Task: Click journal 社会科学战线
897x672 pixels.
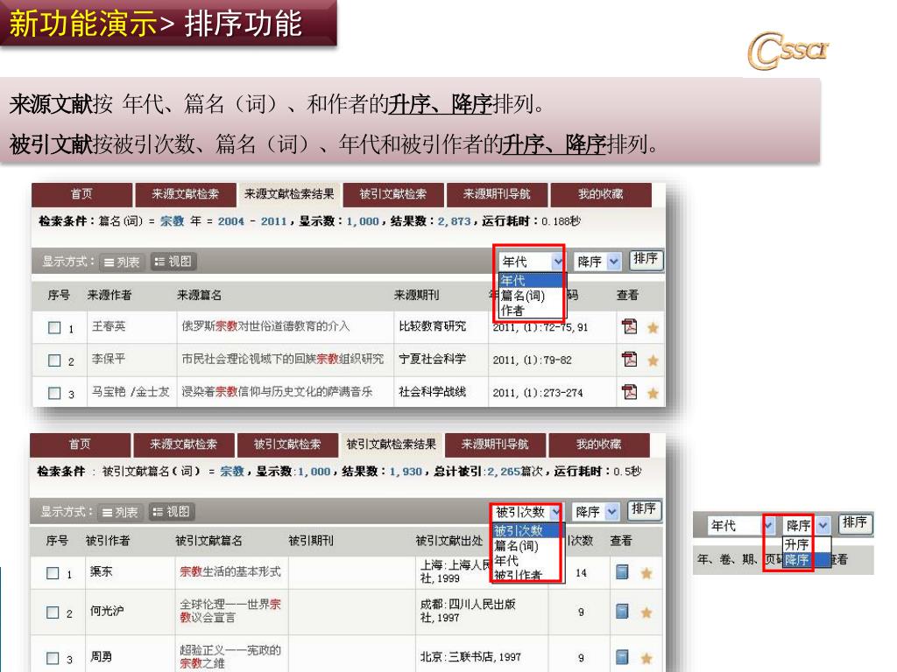Action: (433, 391)
